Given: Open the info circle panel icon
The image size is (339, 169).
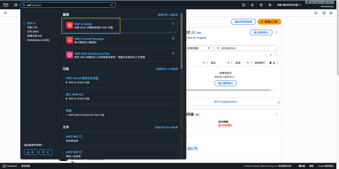Looking at the screenshot, I should (316, 13).
